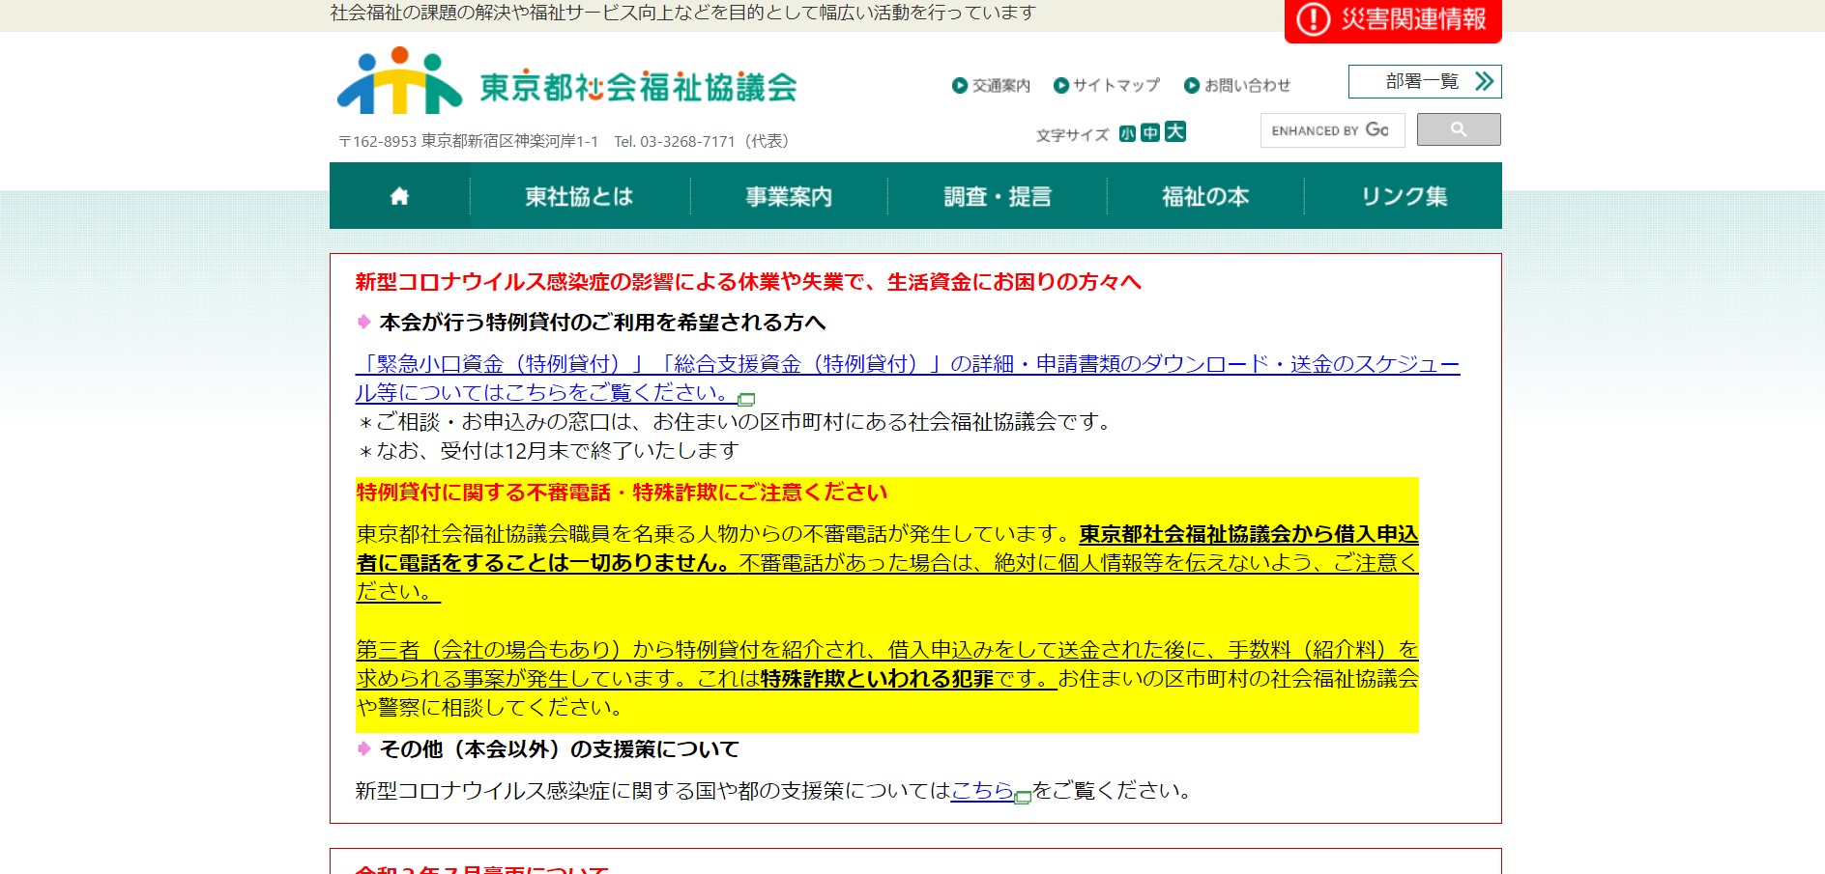The height and width of the screenshot is (874, 1825).
Task: Set text size to small (小)
Action: coord(1127,133)
